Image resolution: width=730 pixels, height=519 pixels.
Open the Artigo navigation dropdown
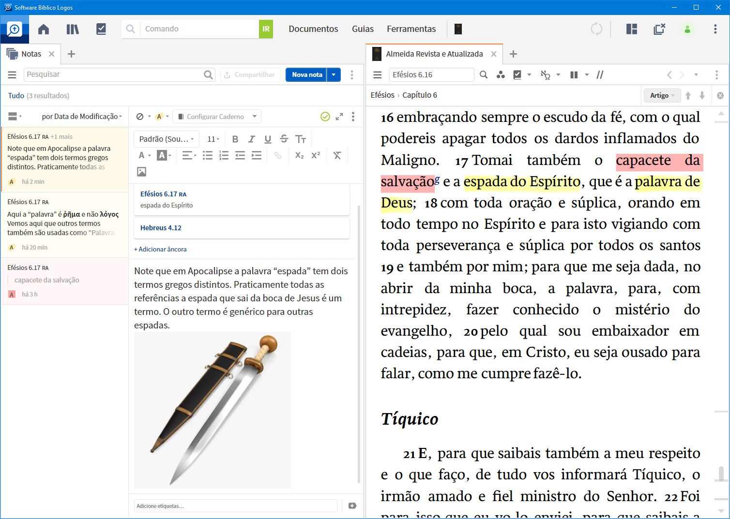[662, 95]
